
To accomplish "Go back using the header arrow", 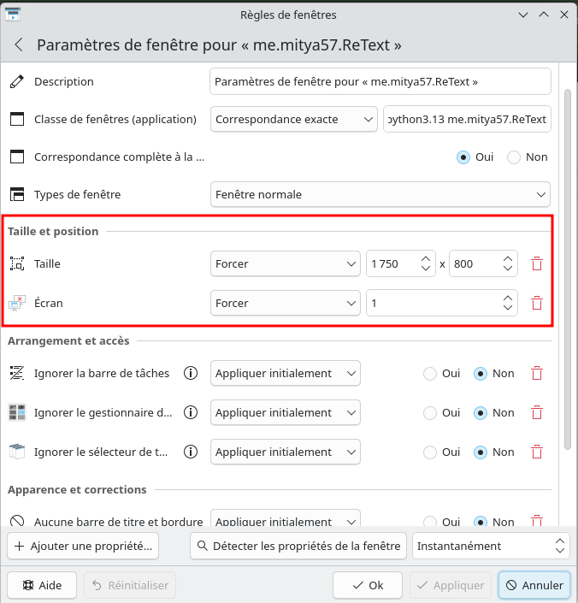I will [x=19, y=45].
